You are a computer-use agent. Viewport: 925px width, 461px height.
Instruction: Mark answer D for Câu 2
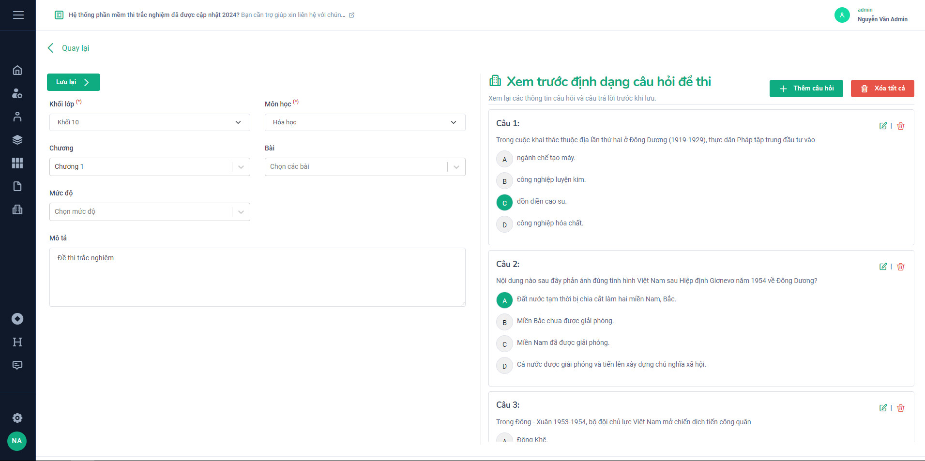[x=504, y=366]
